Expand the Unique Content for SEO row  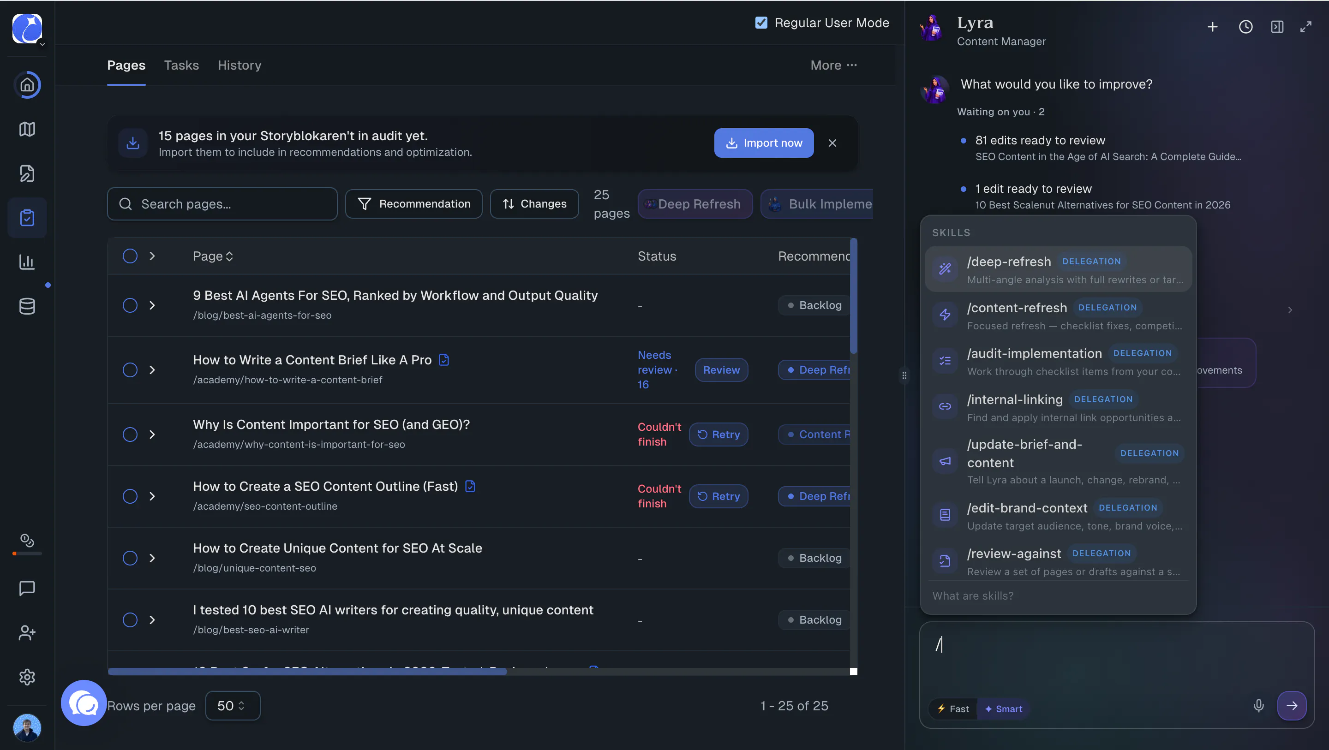[152, 558]
